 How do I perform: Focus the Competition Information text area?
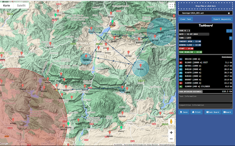pyautogui.click(x=205, y=106)
